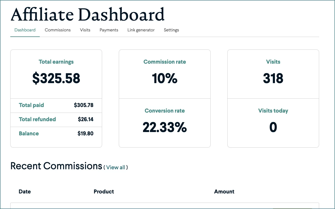Open the Dashboard tab

point(25,30)
